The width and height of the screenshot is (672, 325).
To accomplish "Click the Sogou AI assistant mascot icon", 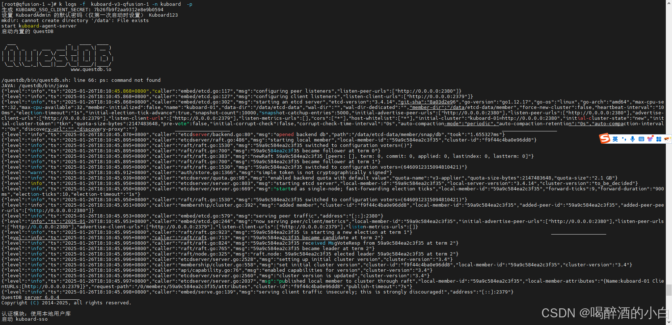I will (667, 139).
